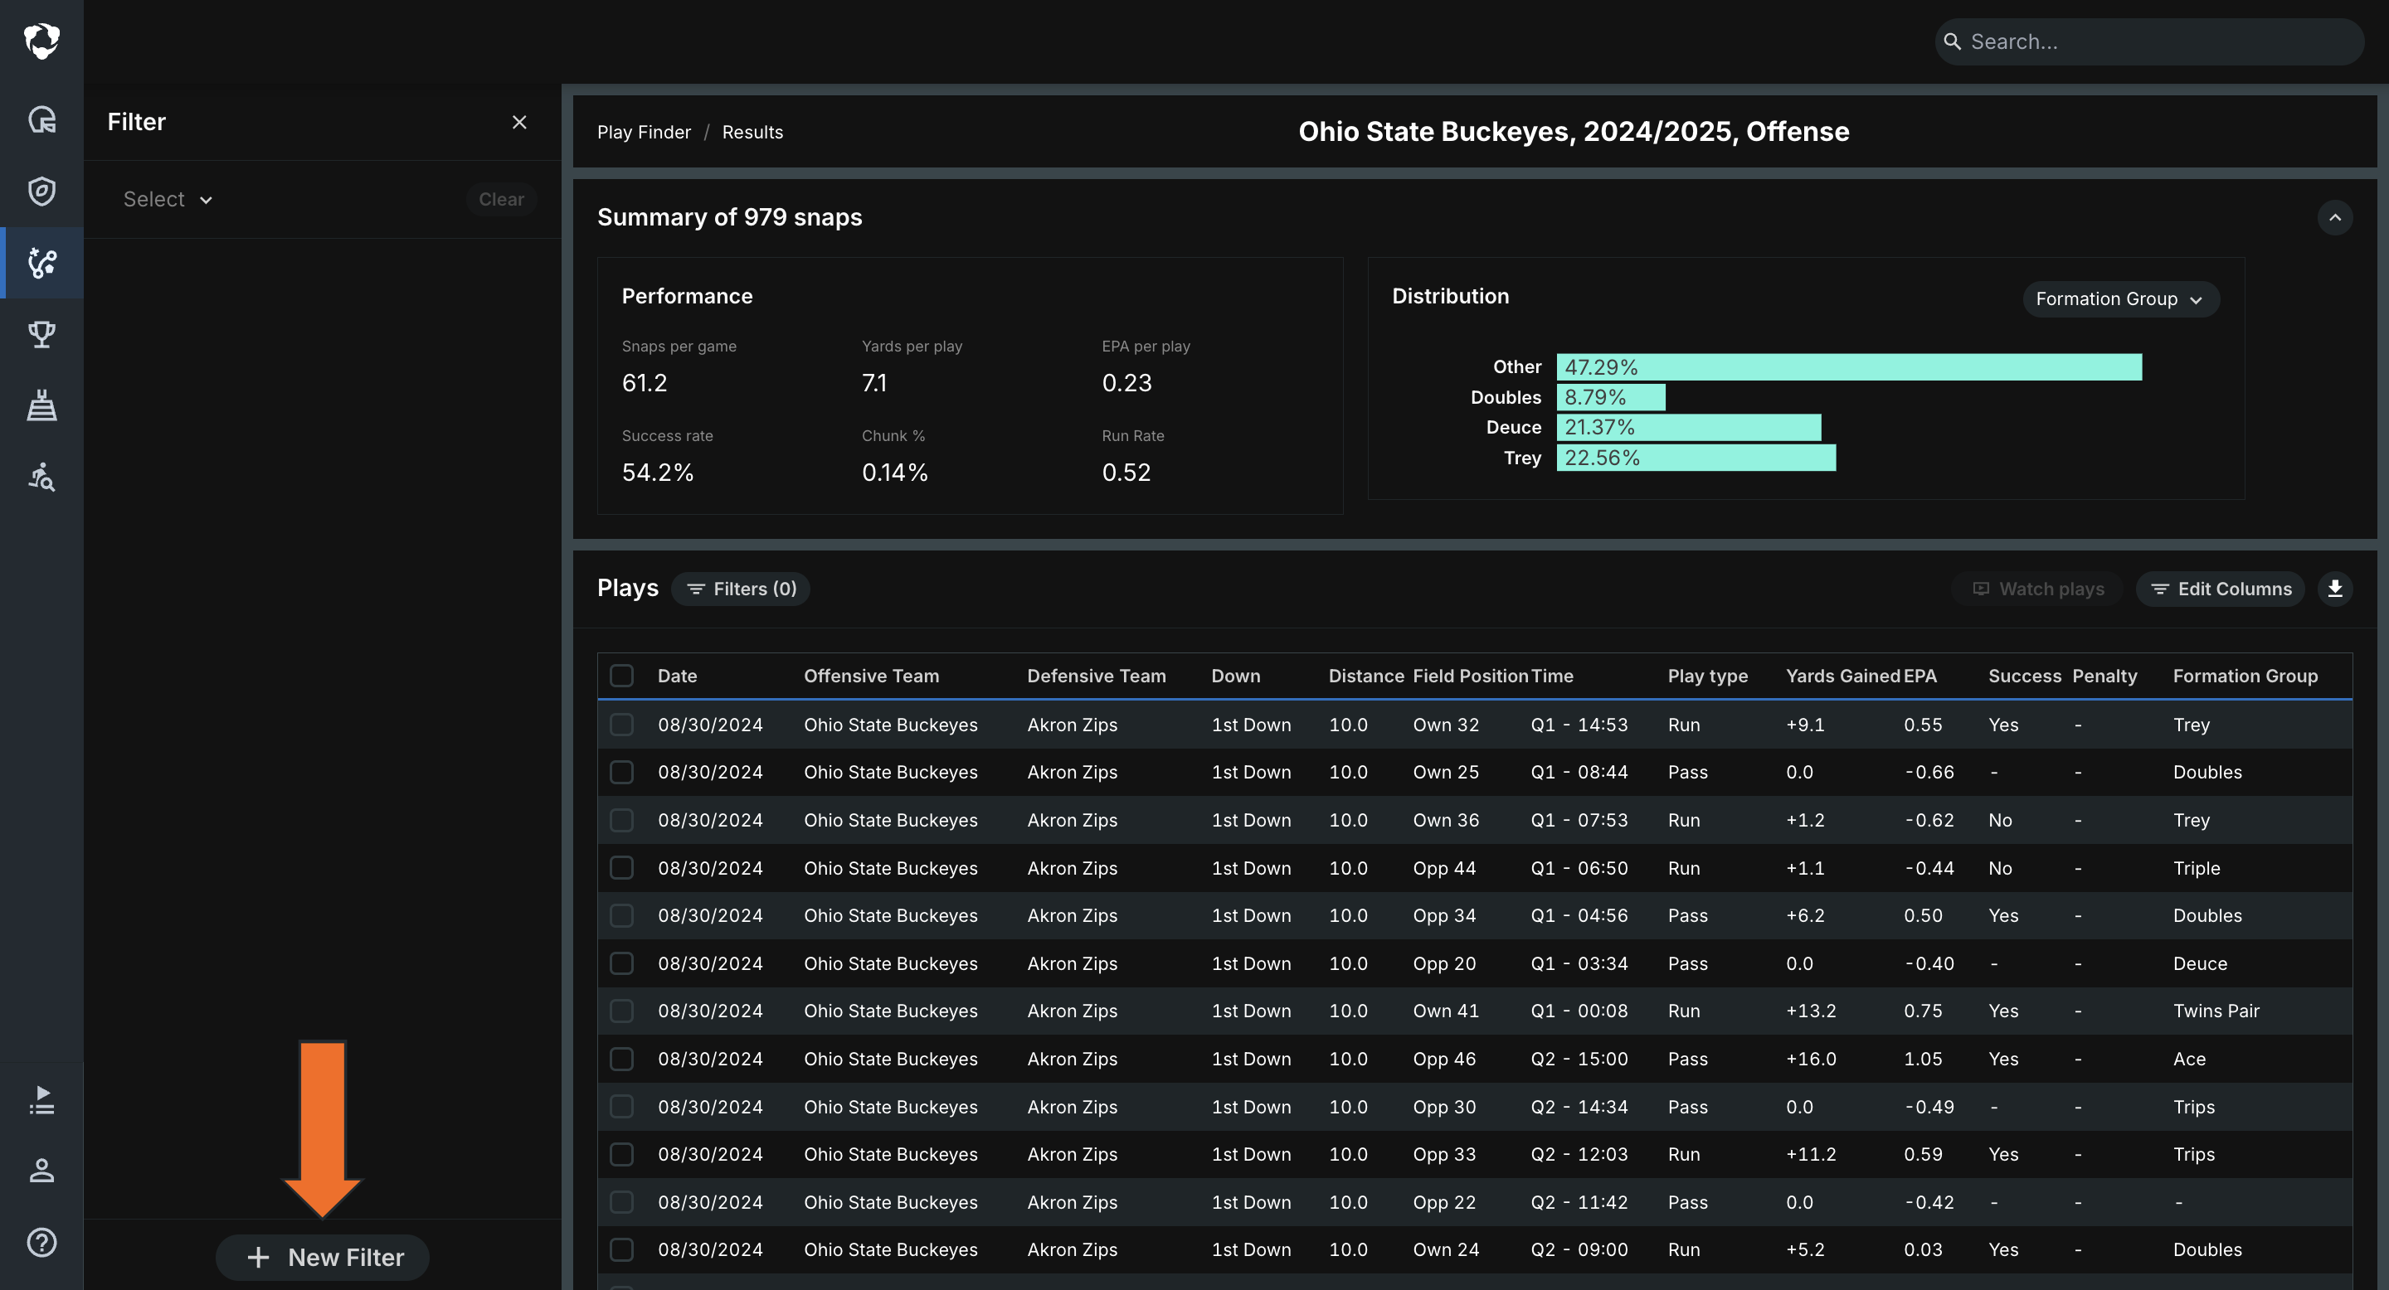Image resolution: width=2389 pixels, height=1290 pixels.
Task: Open the playlist icon in sidebar
Action: pyautogui.click(x=41, y=1100)
